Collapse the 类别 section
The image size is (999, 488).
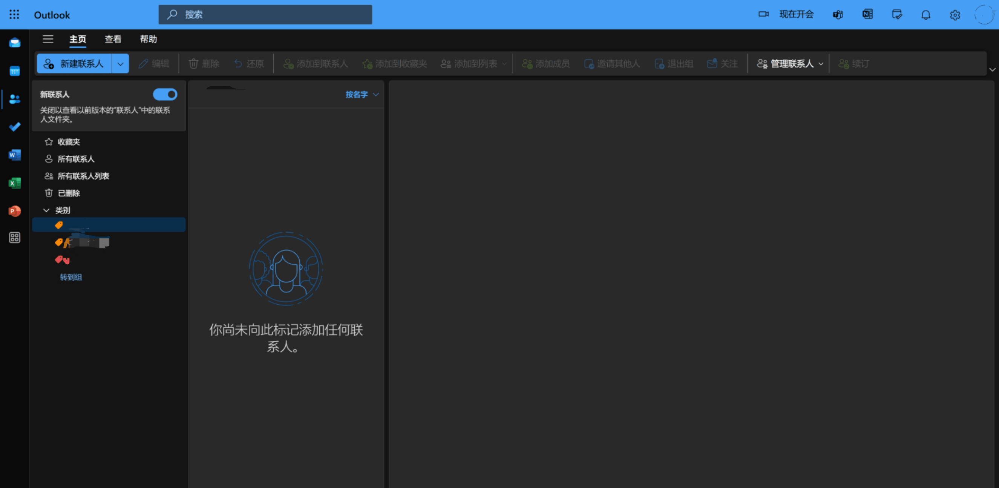(46, 210)
